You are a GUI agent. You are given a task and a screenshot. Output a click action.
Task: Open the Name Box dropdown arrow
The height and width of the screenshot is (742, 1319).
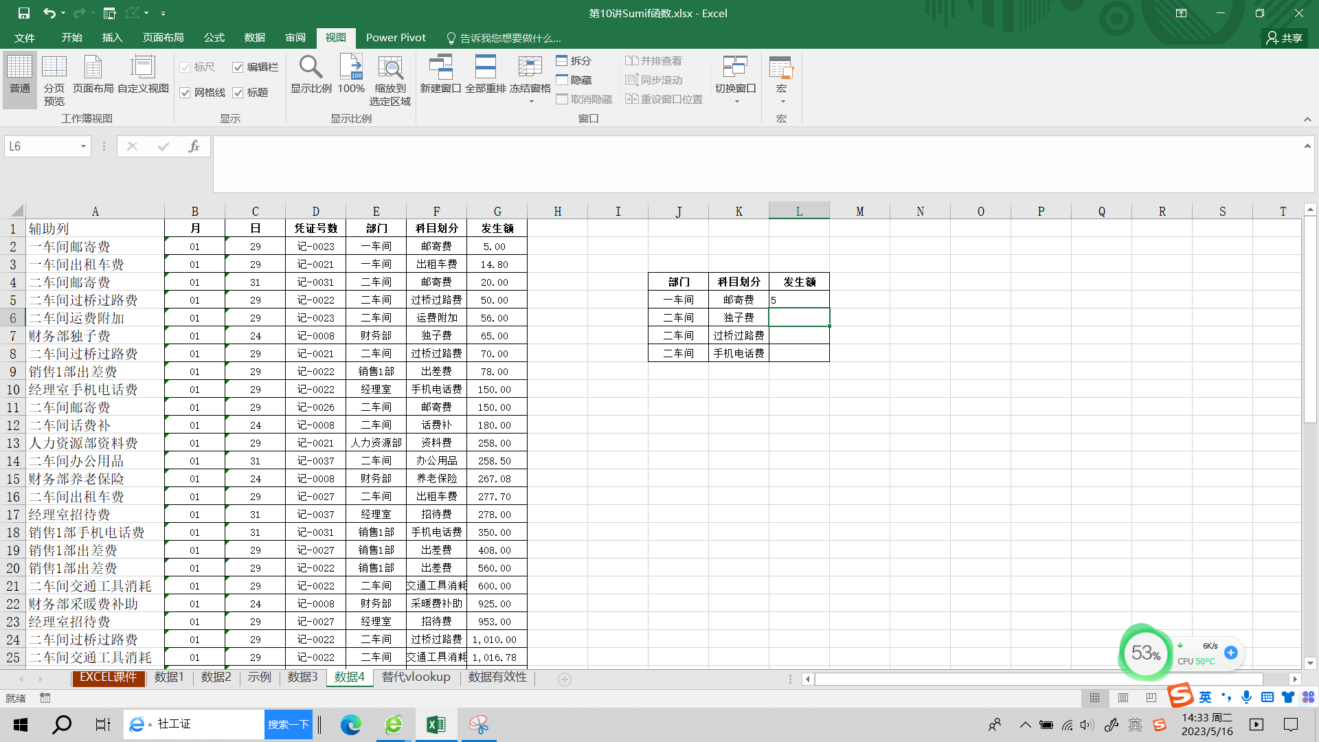(83, 146)
